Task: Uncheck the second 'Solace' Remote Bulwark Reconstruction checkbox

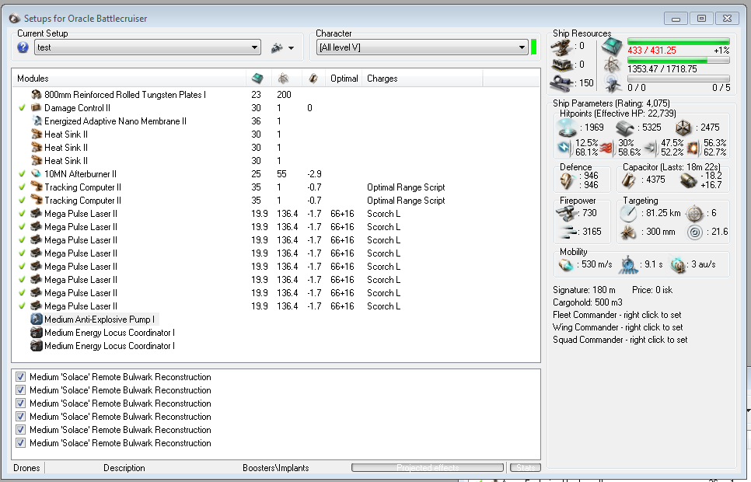Action: tap(20, 390)
